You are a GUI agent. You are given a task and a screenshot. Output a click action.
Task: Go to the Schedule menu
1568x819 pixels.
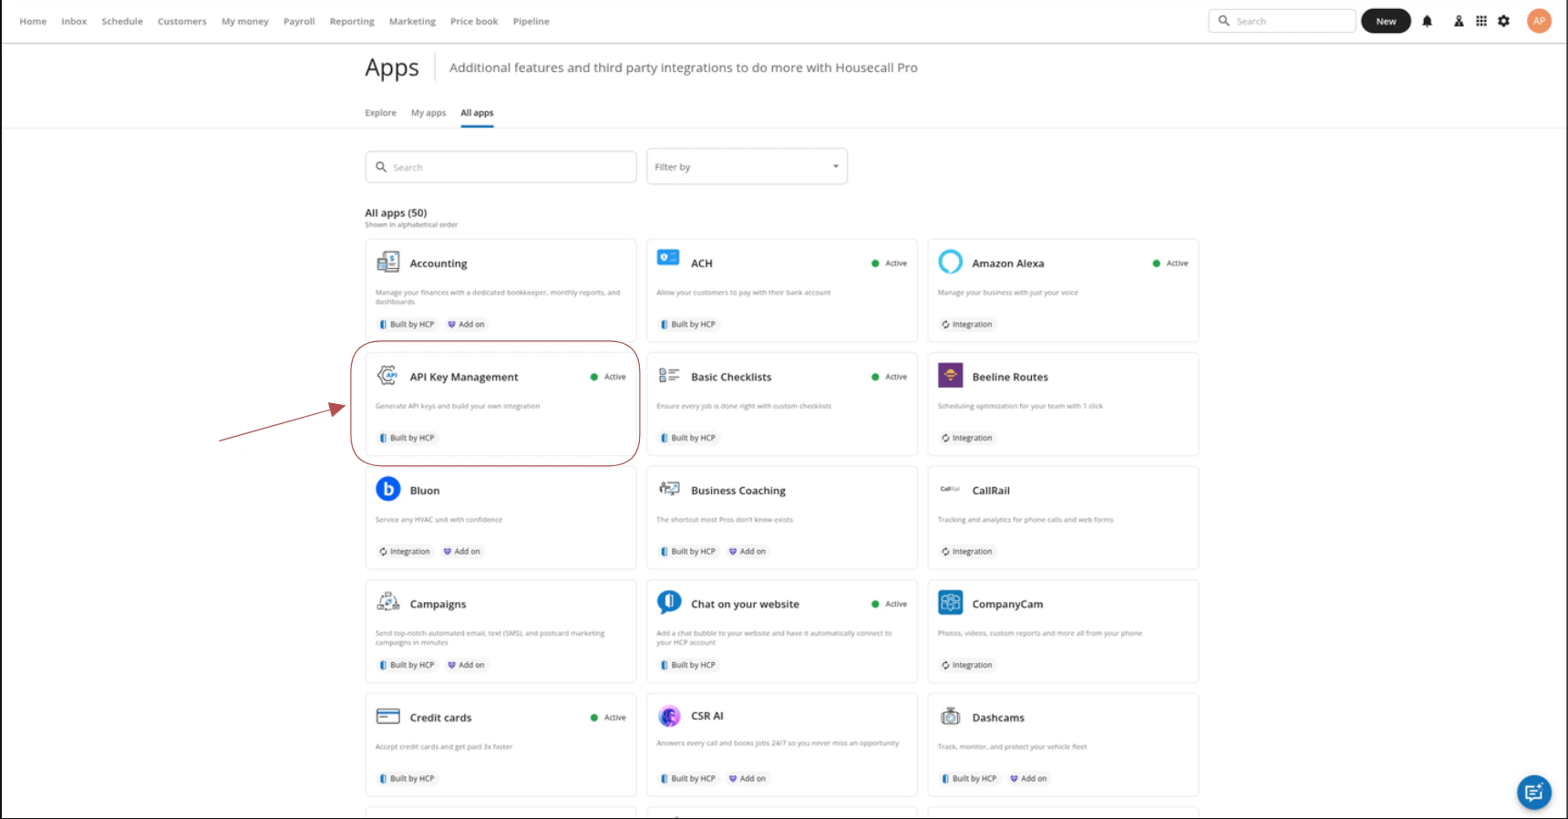pyautogui.click(x=122, y=21)
